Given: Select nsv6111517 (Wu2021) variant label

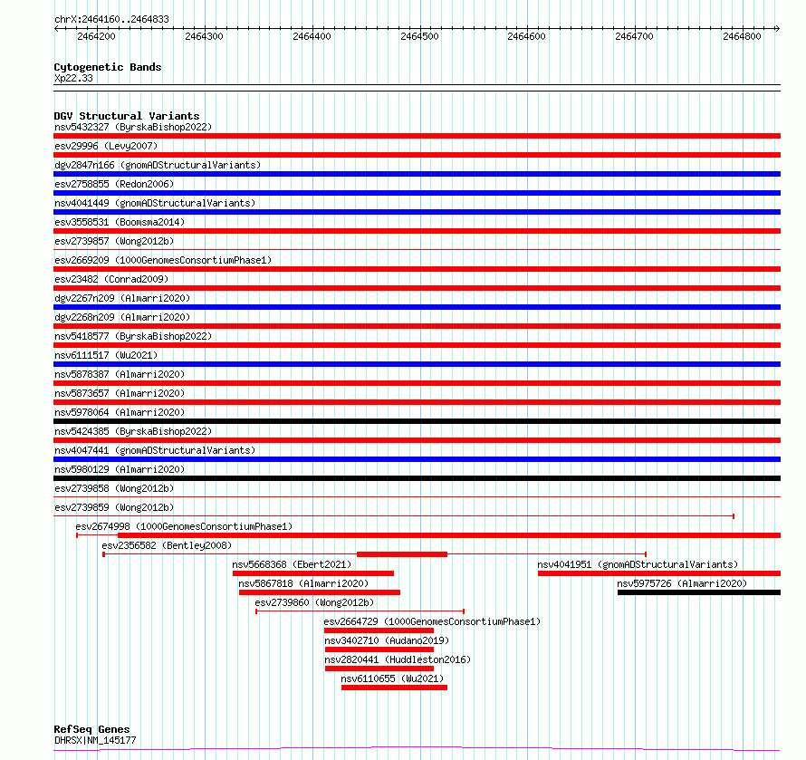Looking at the screenshot, I should 106,355.
